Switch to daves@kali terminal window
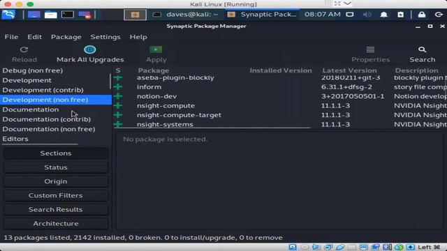Image resolution: width=447 pixels, height=251 pixels. click(x=186, y=15)
